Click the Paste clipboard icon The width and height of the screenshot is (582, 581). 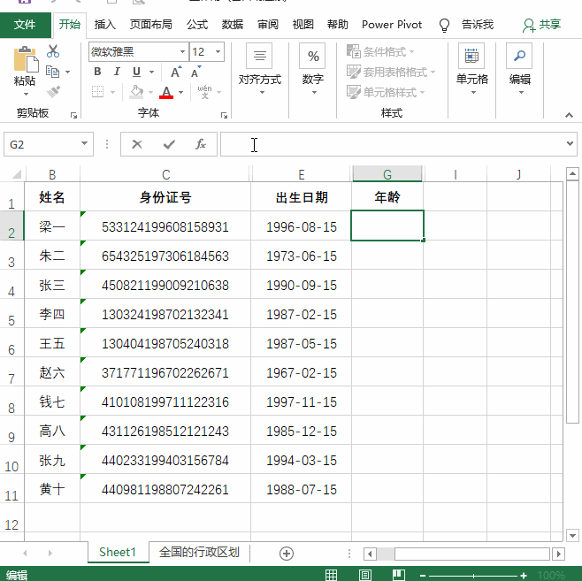click(x=26, y=60)
